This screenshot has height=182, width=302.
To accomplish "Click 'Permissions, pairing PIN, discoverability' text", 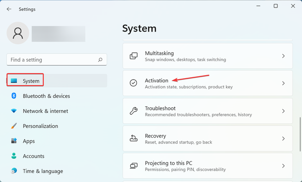I will point(185,169).
